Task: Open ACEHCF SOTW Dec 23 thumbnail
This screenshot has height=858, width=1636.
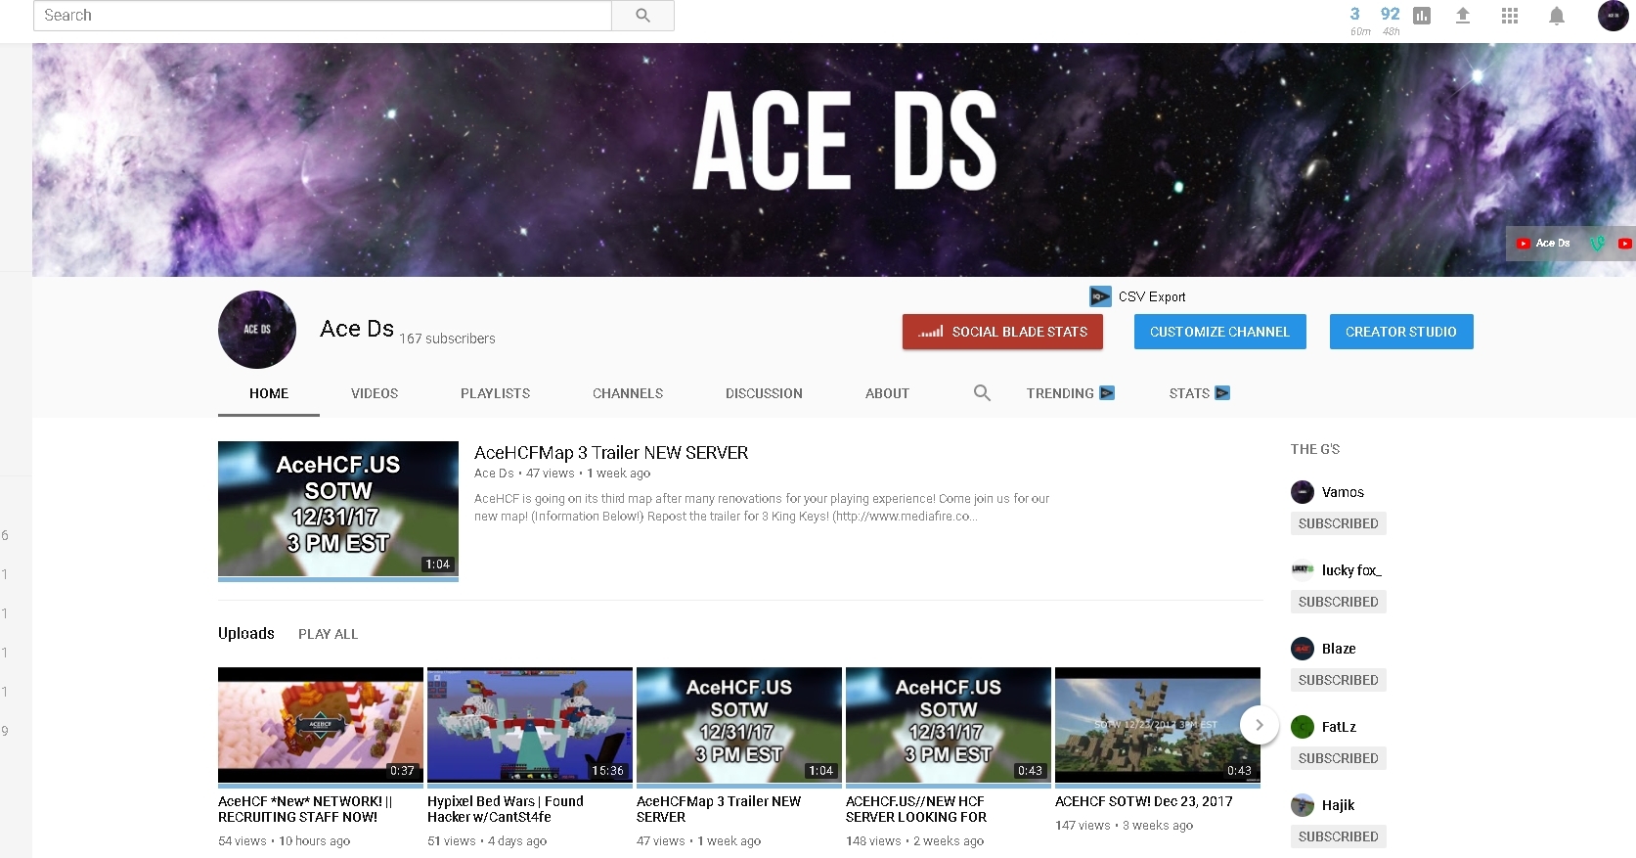Action: 1158,726
